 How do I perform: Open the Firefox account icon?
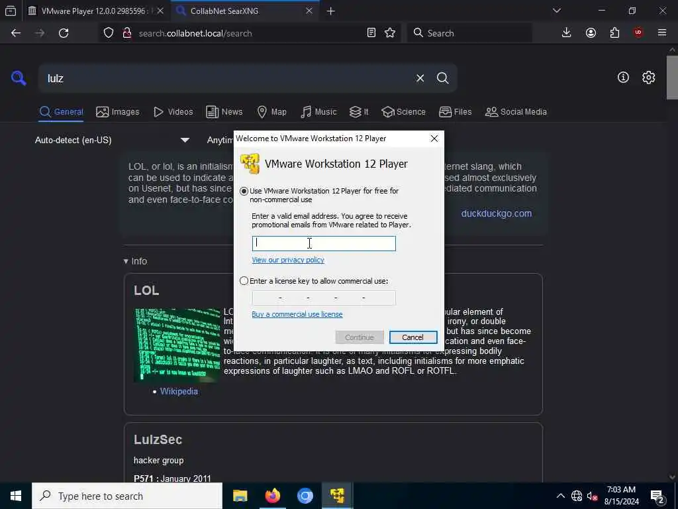click(591, 33)
